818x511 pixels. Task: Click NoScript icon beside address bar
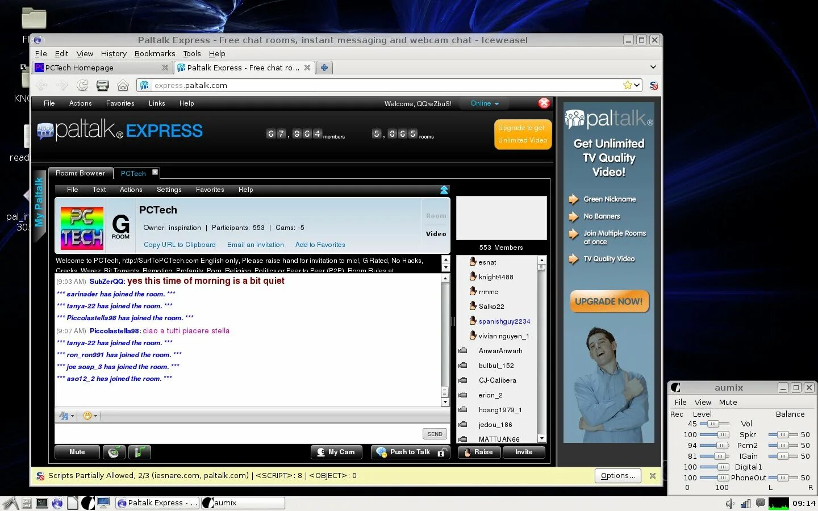coord(654,85)
